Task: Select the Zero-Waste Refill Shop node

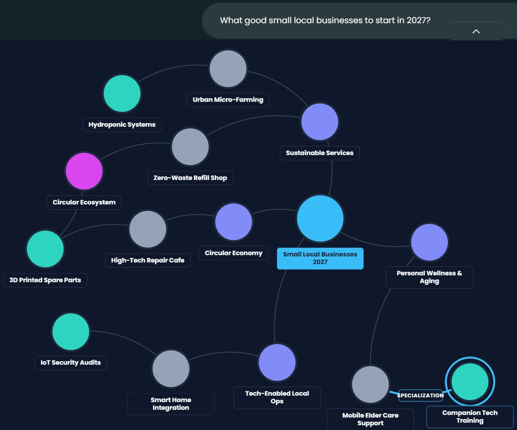Action: [x=190, y=146]
